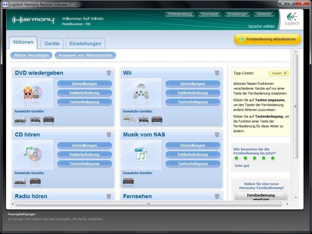
Task: Select the first rating star
Action: point(236,158)
